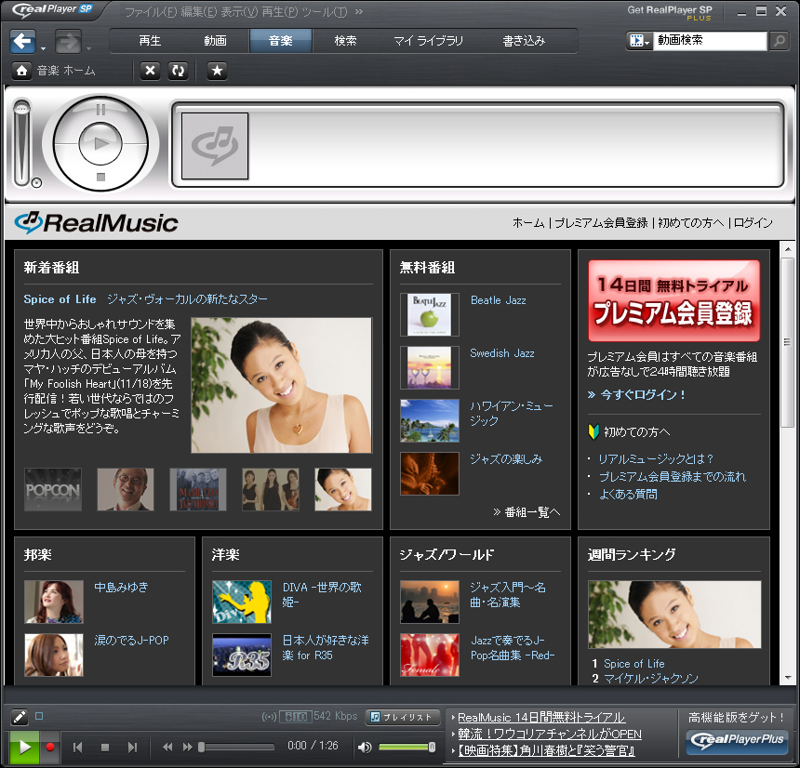
Task: Click the fast-forward double-arrow button
Action: click(x=187, y=748)
